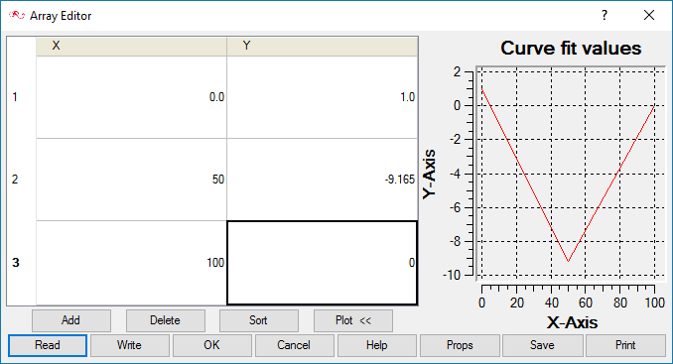
Task: Close the Array Editor dialog
Action: point(649,16)
